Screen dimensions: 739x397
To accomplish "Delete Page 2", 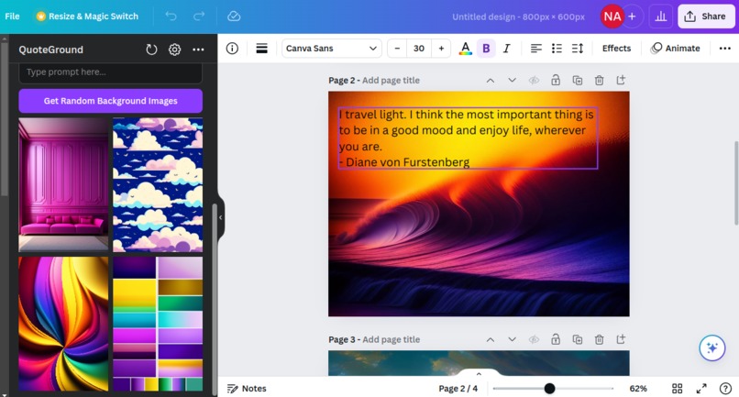I will point(599,80).
